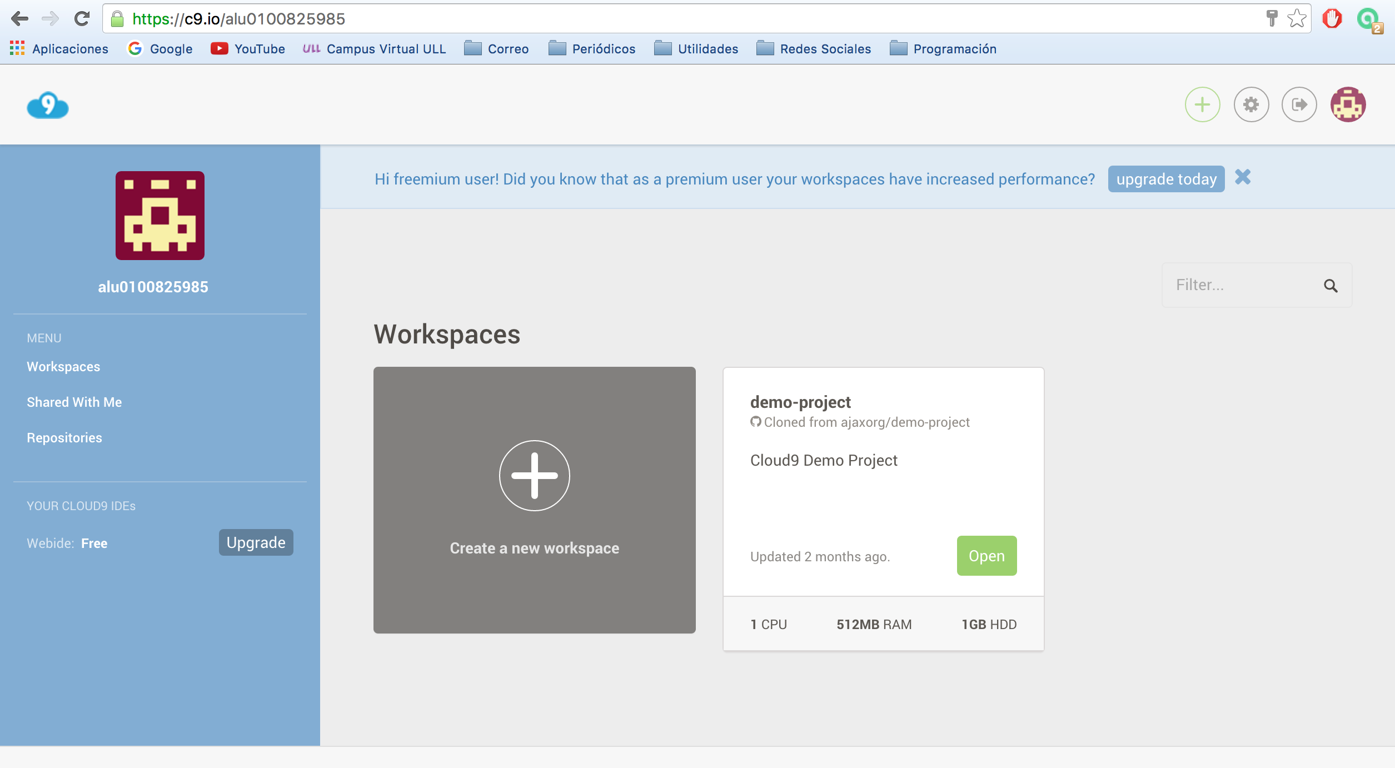Click the filter search magnifier icon
The height and width of the screenshot is (768, 1395).
point(1331,286)
